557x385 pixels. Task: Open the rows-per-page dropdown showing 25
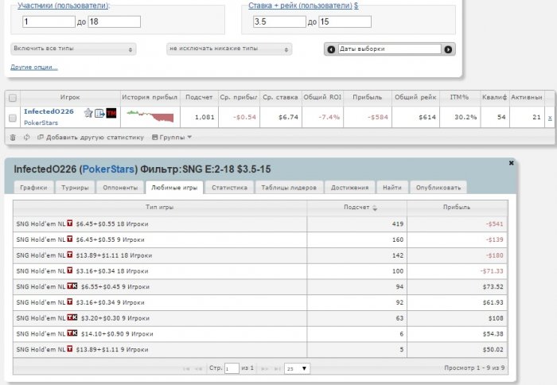coord(297,368)
